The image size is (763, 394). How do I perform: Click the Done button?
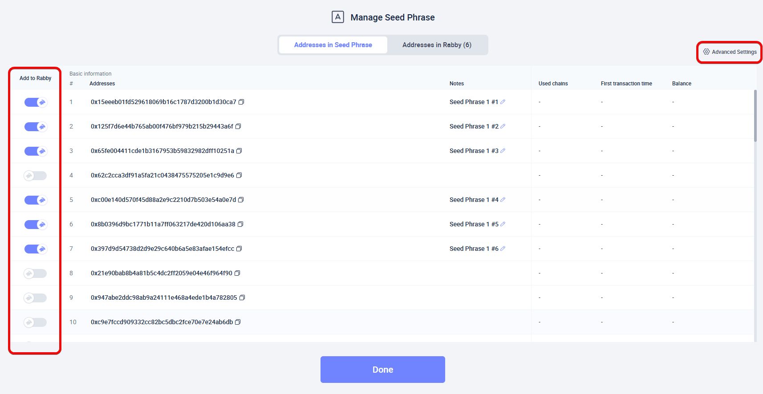[x=383, y=370]
